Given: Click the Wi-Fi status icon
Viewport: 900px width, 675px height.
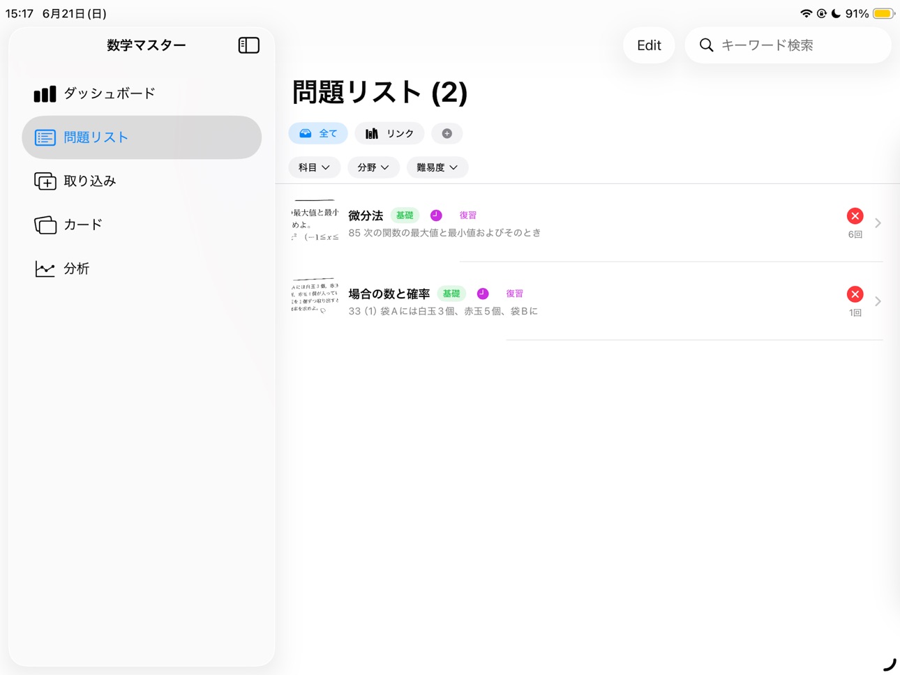Looking at the screenshot, I should point(806,13).
